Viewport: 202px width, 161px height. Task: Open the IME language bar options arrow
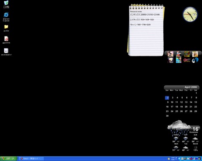click(176, 159)
